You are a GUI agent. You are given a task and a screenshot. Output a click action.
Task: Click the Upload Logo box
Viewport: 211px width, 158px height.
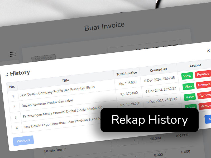(44, 58)
